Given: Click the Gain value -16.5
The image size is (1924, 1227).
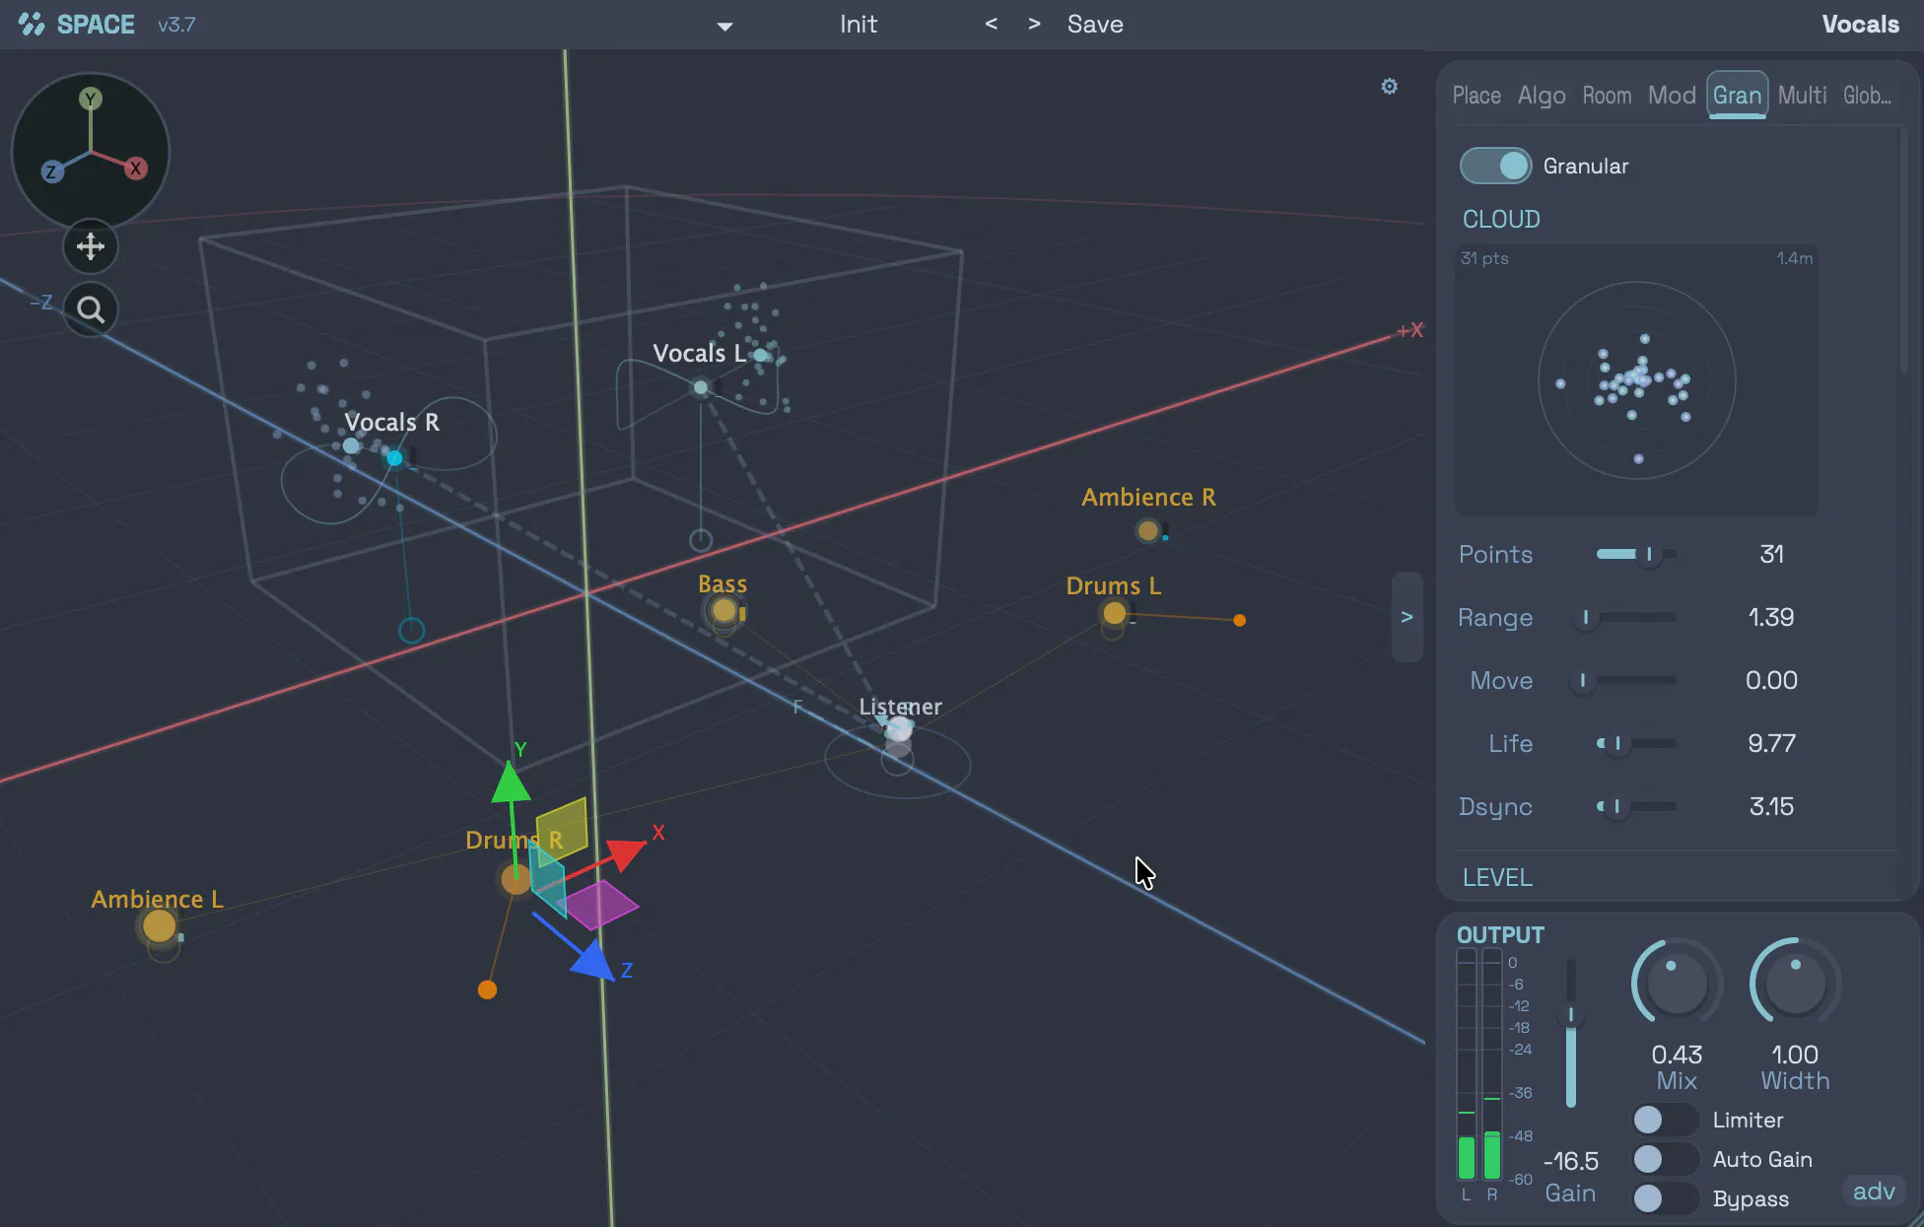Looking at the screenshot, I should (1571, 1161).
